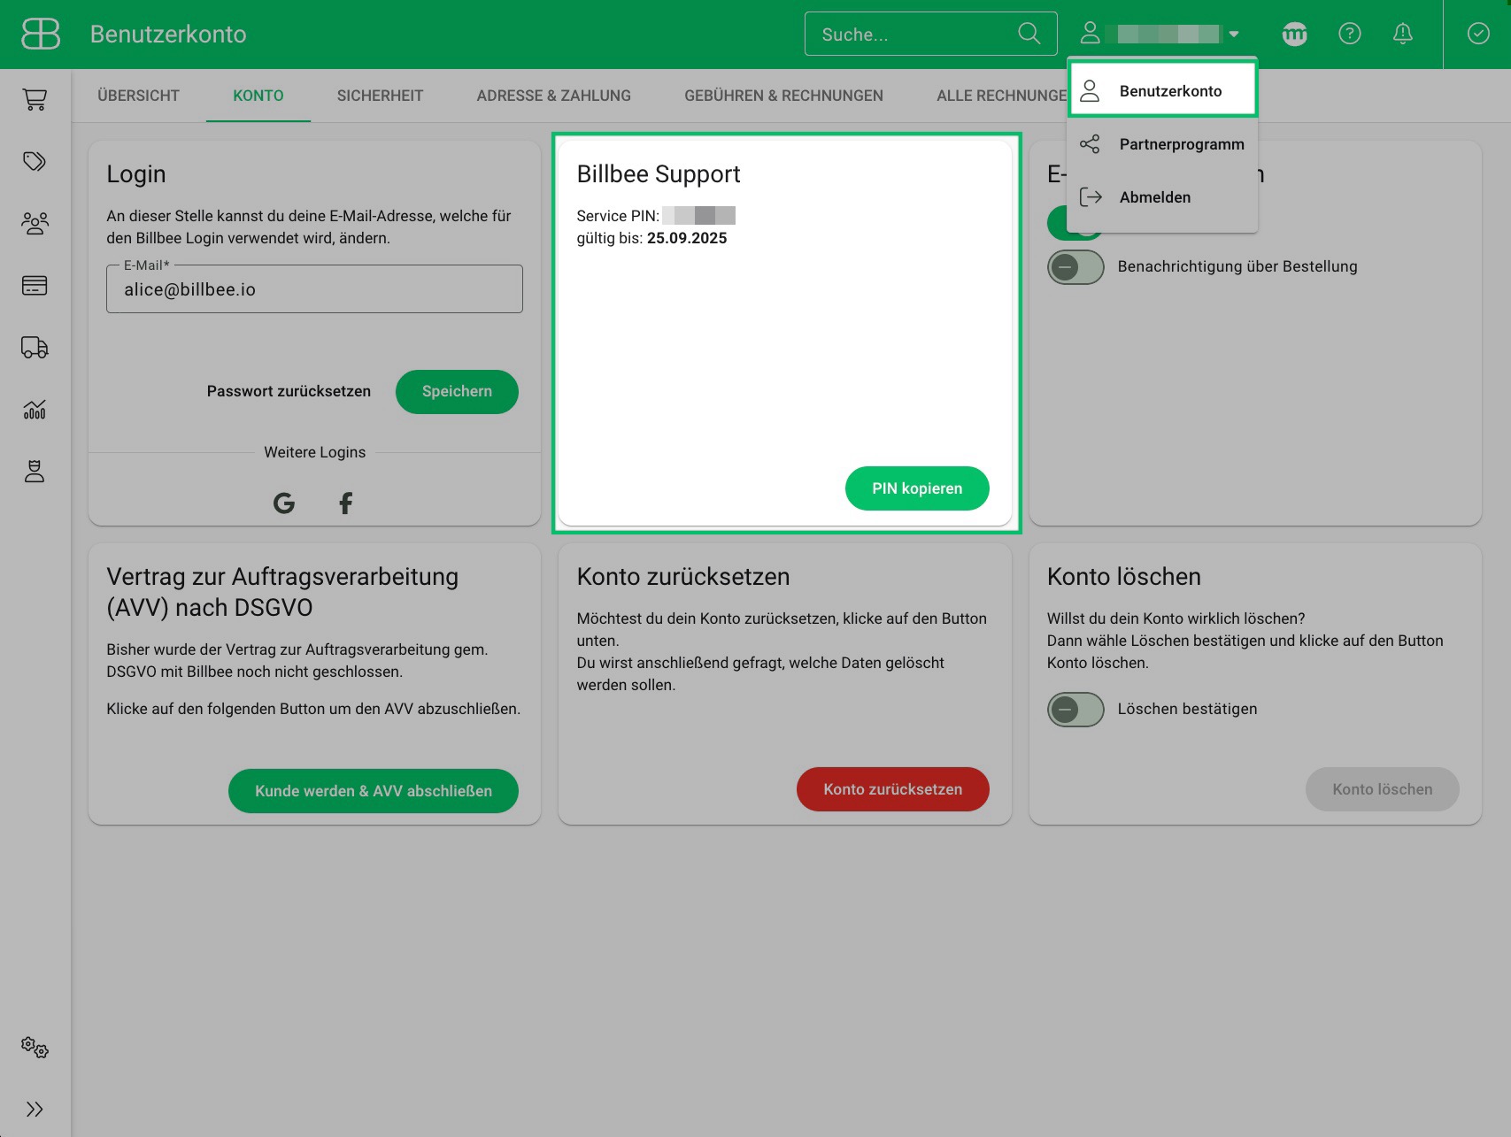Choose Benutzerkonto in the user menu
Screen dimensions: 1511x1137
point(1162,90)
